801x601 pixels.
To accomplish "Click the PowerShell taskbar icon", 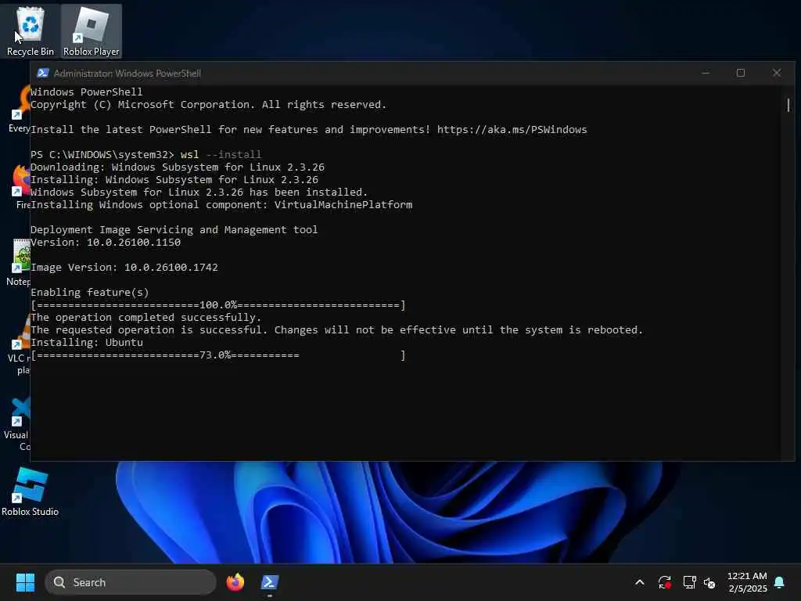I will pyautogui.click(x=269, y=582).
